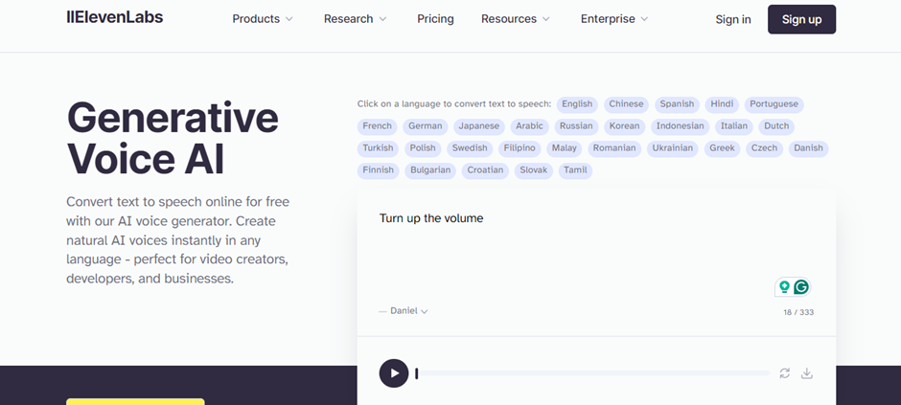901x405 pixels.
Task: Click the Romanian language chip
Action: coord(614,148)
